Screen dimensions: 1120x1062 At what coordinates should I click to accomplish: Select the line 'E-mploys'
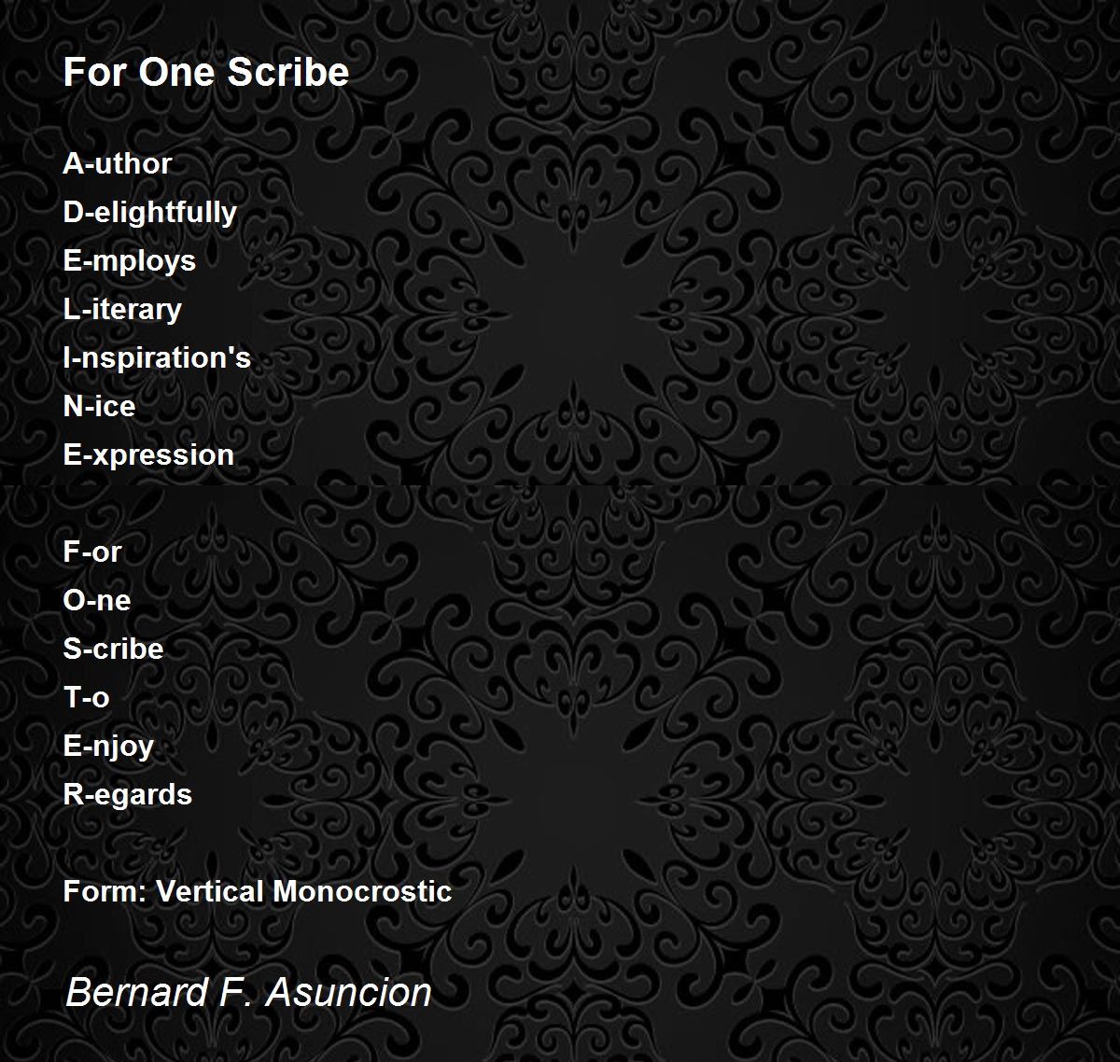coord(130,262)
